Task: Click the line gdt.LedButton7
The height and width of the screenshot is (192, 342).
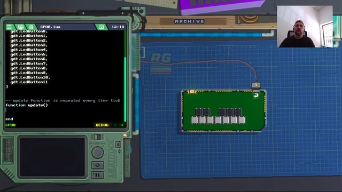Action: pos(29,63)
